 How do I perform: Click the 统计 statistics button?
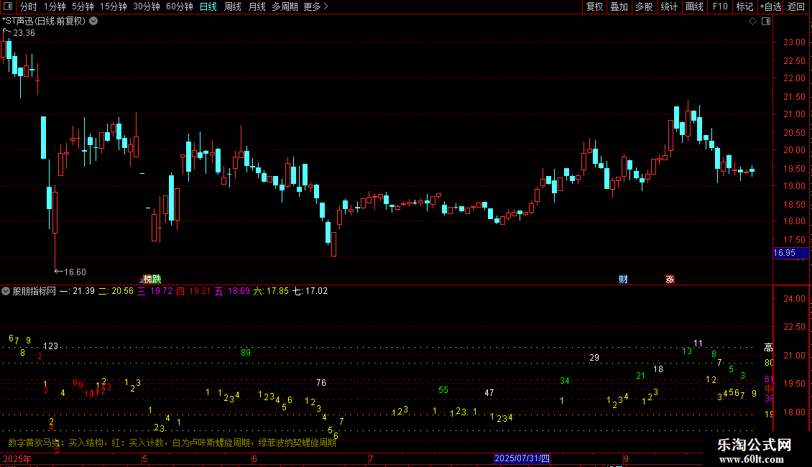tap(669, 6)
